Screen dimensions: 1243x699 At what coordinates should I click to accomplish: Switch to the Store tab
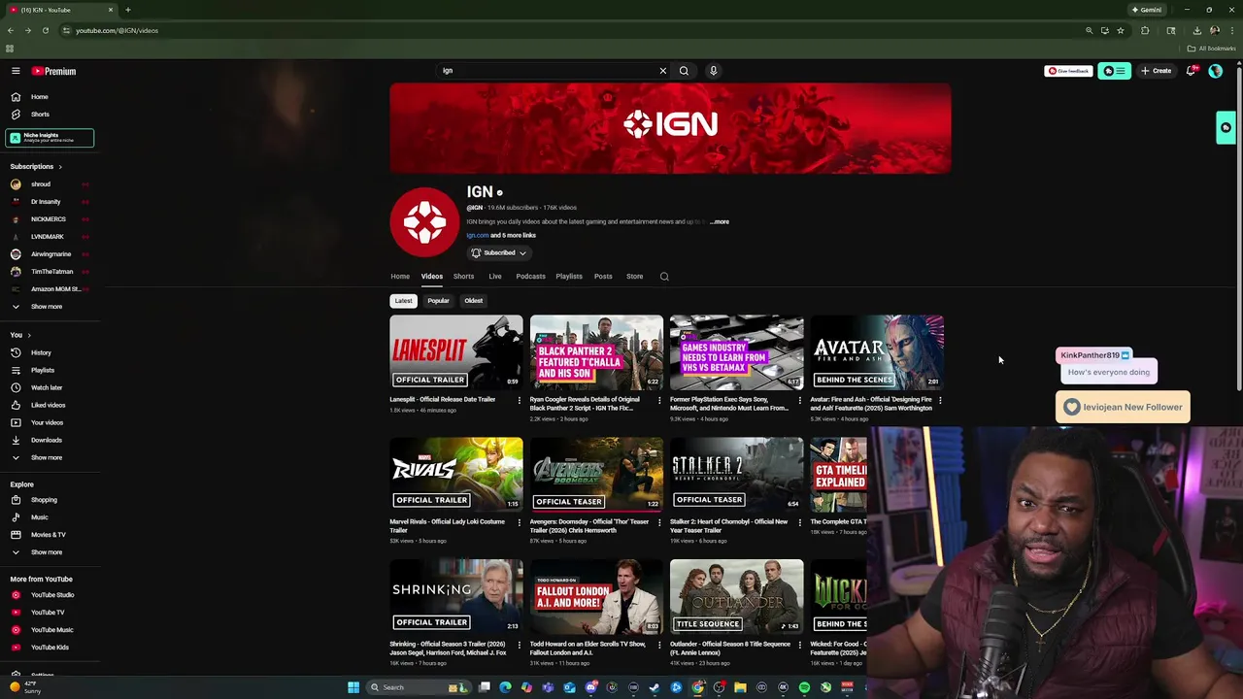634,277
